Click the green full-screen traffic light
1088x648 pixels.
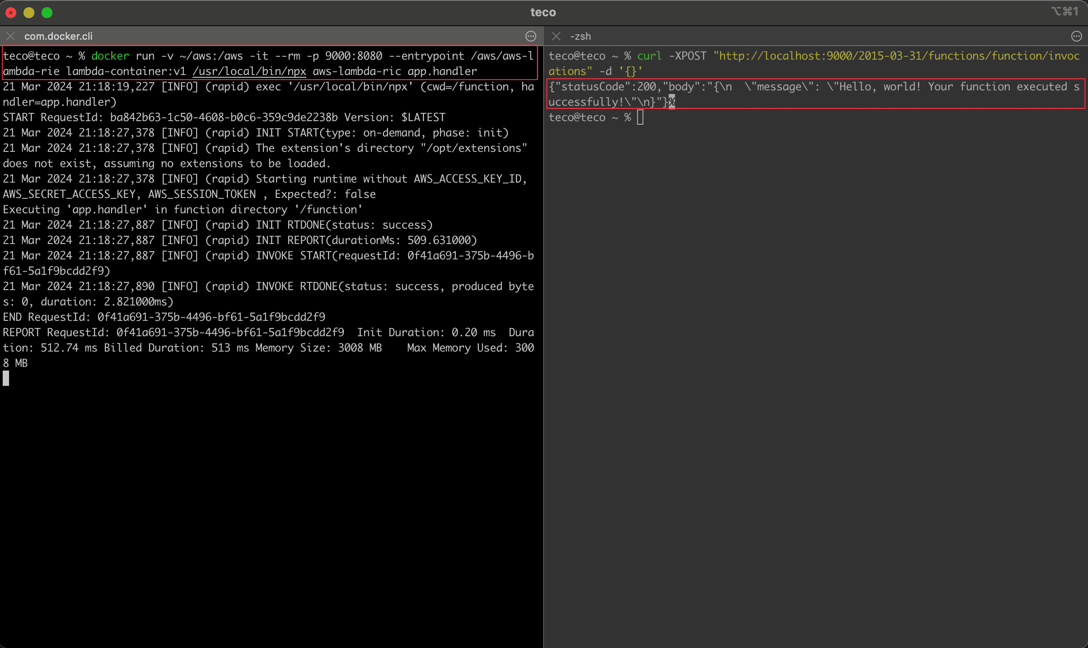pyautogui.click(x=47, y=13)
